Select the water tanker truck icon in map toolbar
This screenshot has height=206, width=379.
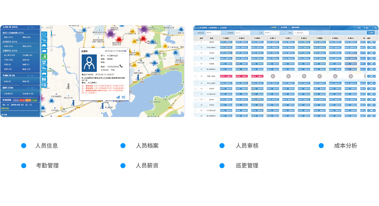[x=44, y=73]
